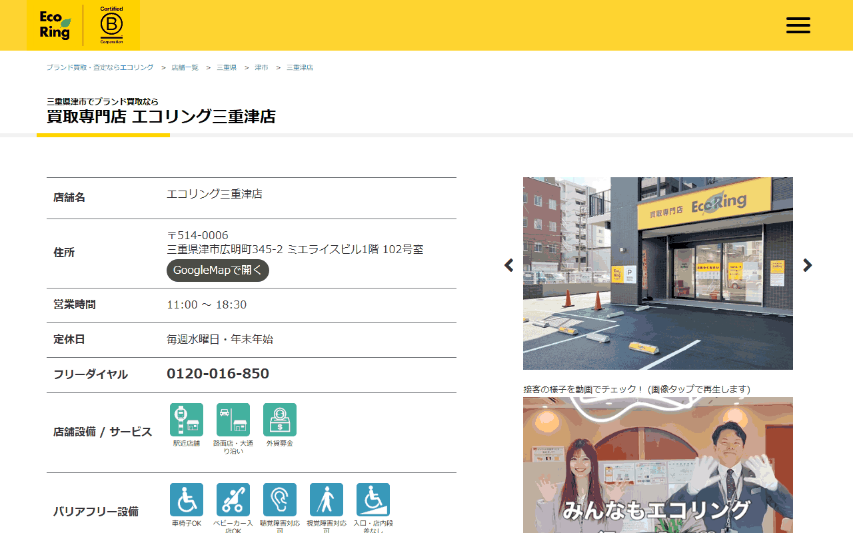Screen dimensions: 853x533
Task: Go to 津市 breadcrumb
Action: [x=261, y=68]
